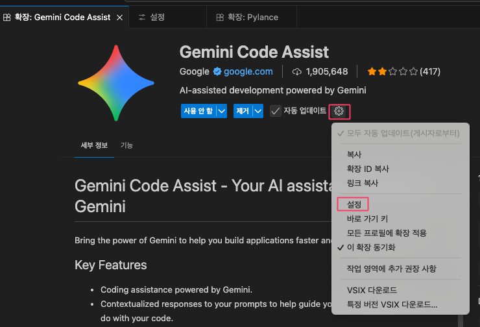Image resolution: width=480 pixels, height=327 pixels.
Task: Choose VSIX 다운로드 menu item
Action: pyautogui.click(x=400, y=290)
